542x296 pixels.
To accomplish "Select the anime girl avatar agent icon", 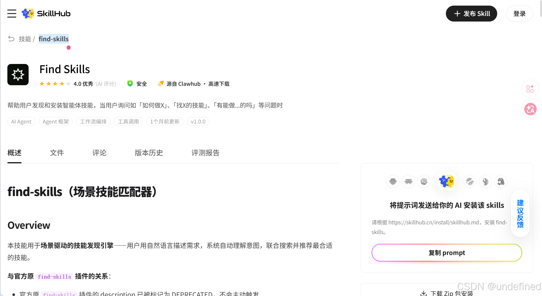I will pyautogui.click(x=501, y=181).
